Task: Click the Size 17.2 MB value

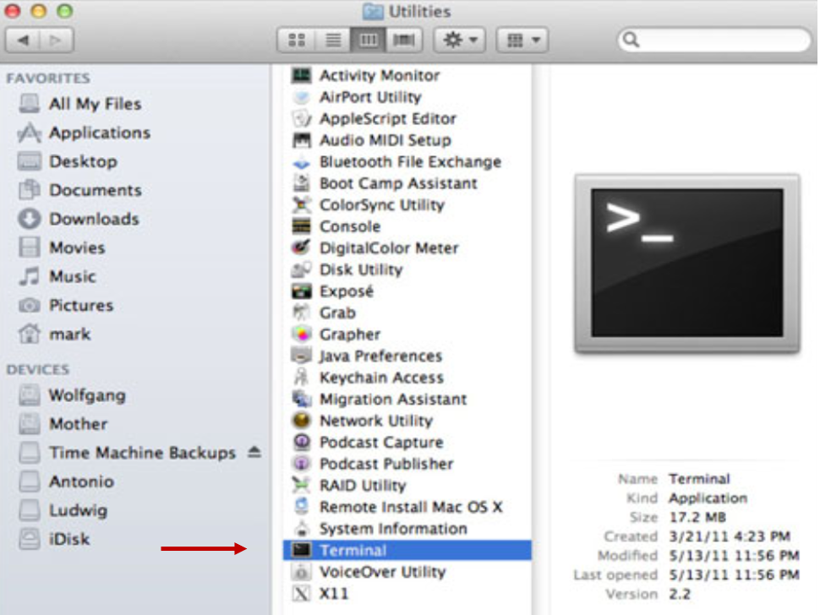Action: pyautogui.click(x=697, y=517)
